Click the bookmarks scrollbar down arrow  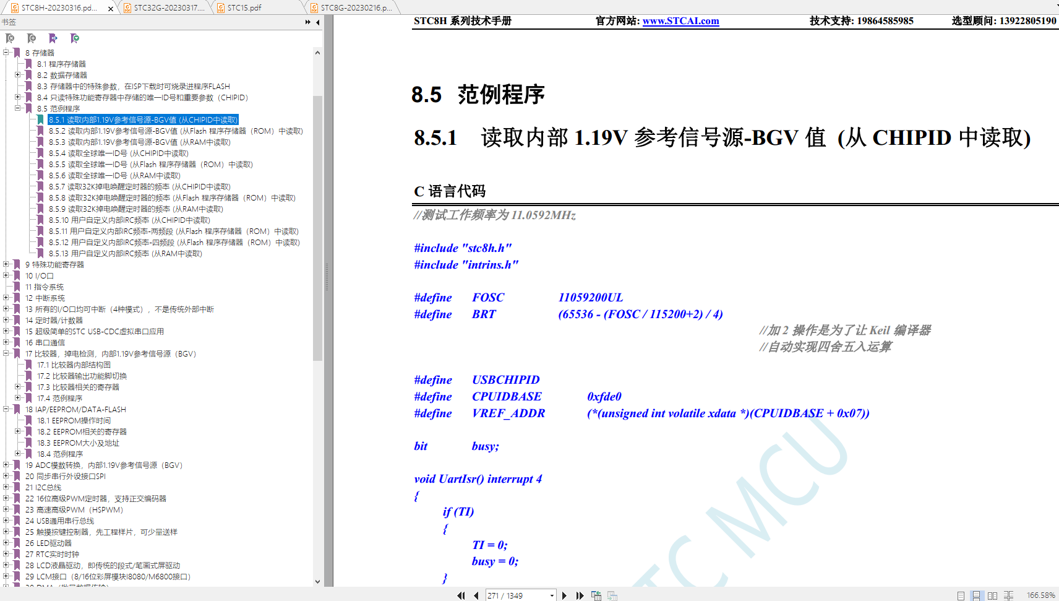(x=317, y=581)
